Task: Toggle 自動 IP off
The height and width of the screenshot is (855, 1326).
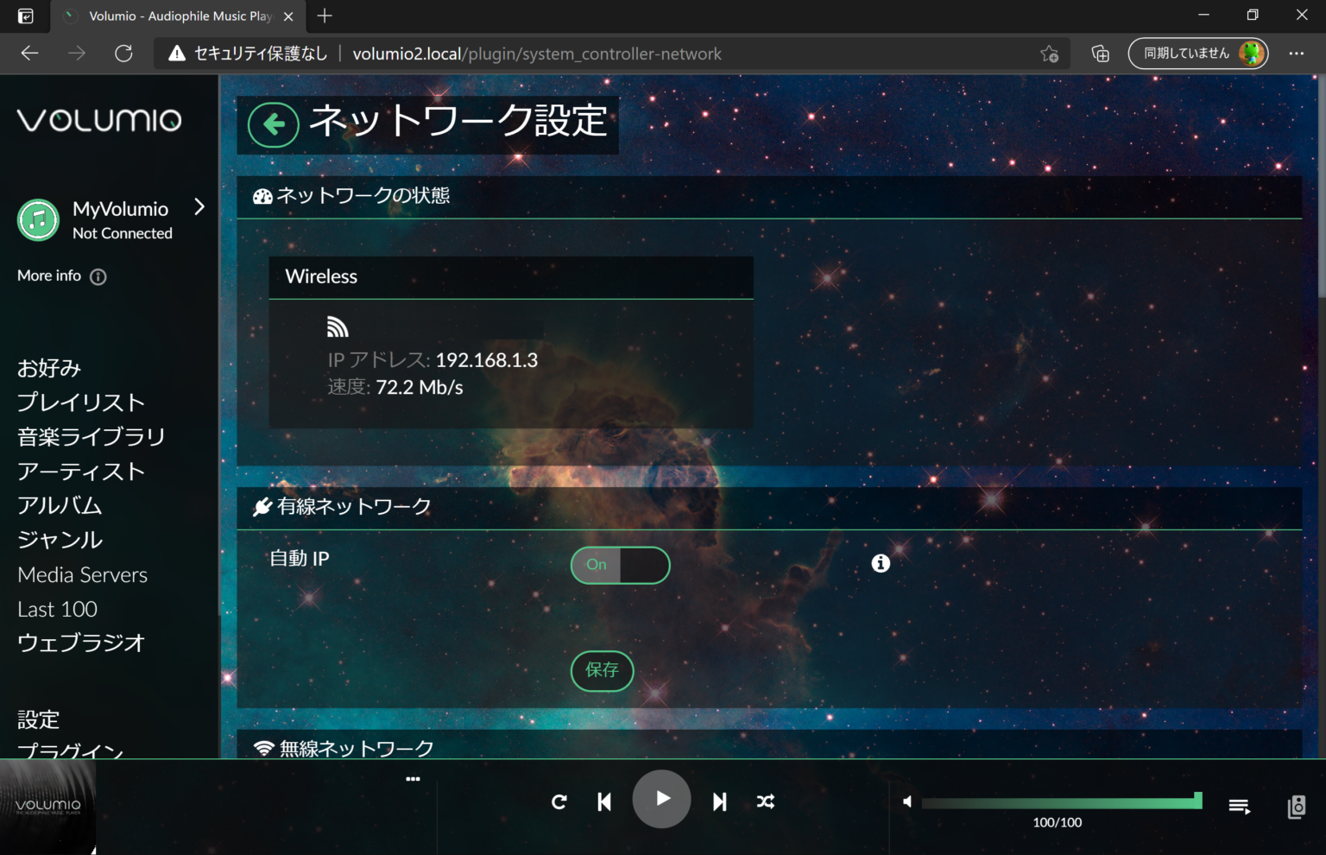Action: click(x=620, y=565)
